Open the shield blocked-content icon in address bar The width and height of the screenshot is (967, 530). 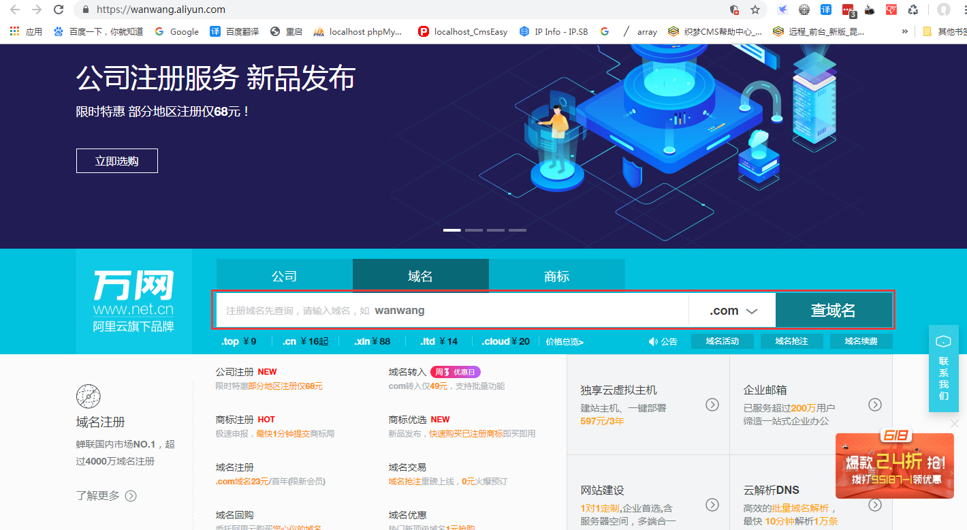click(734, 10)
